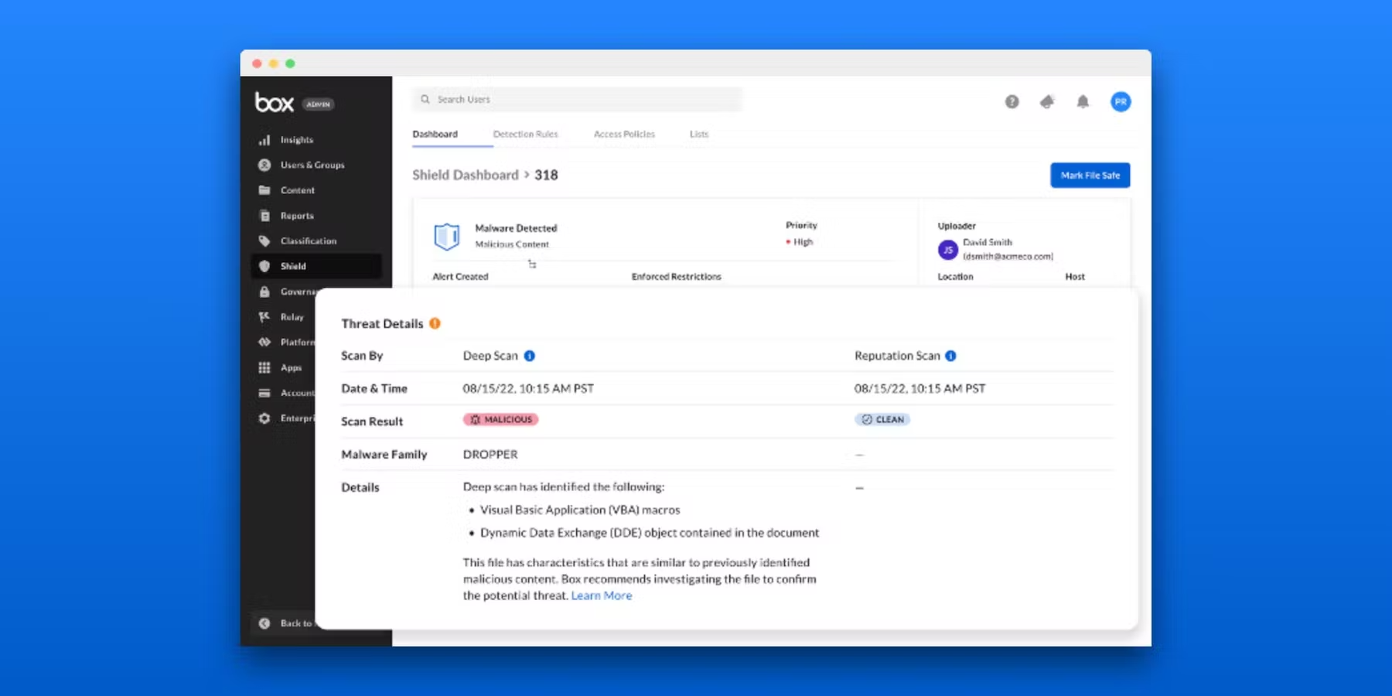This screenshot has height=696, width=1392.
Task: Select Insights in the admin sidebar
Action: coord(297,139)
